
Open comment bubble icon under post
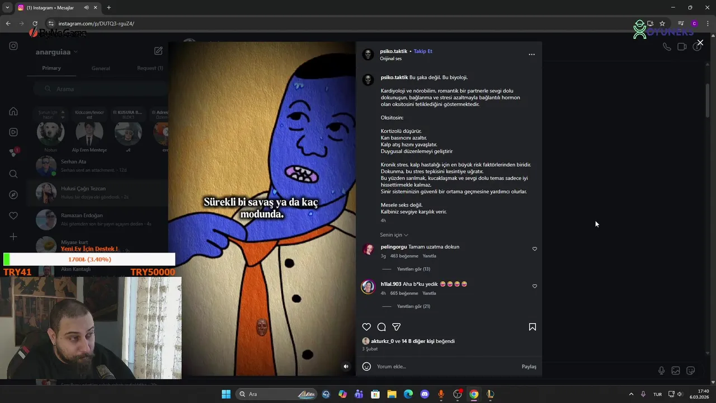(x=381, y=327)
